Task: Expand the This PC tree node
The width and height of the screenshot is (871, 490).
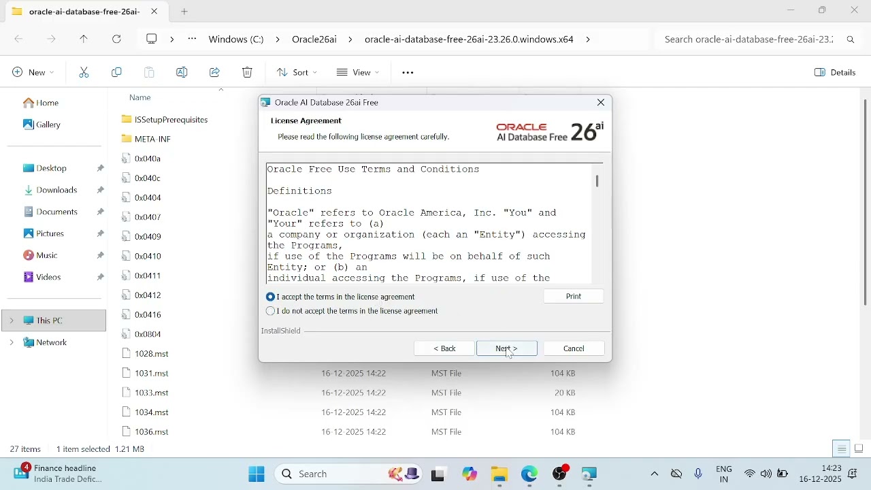Action: 12,321
